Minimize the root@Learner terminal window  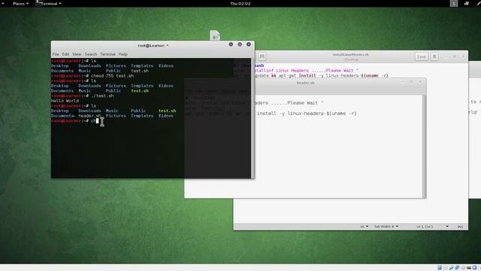pyautogui.click(x=231, y=44)
